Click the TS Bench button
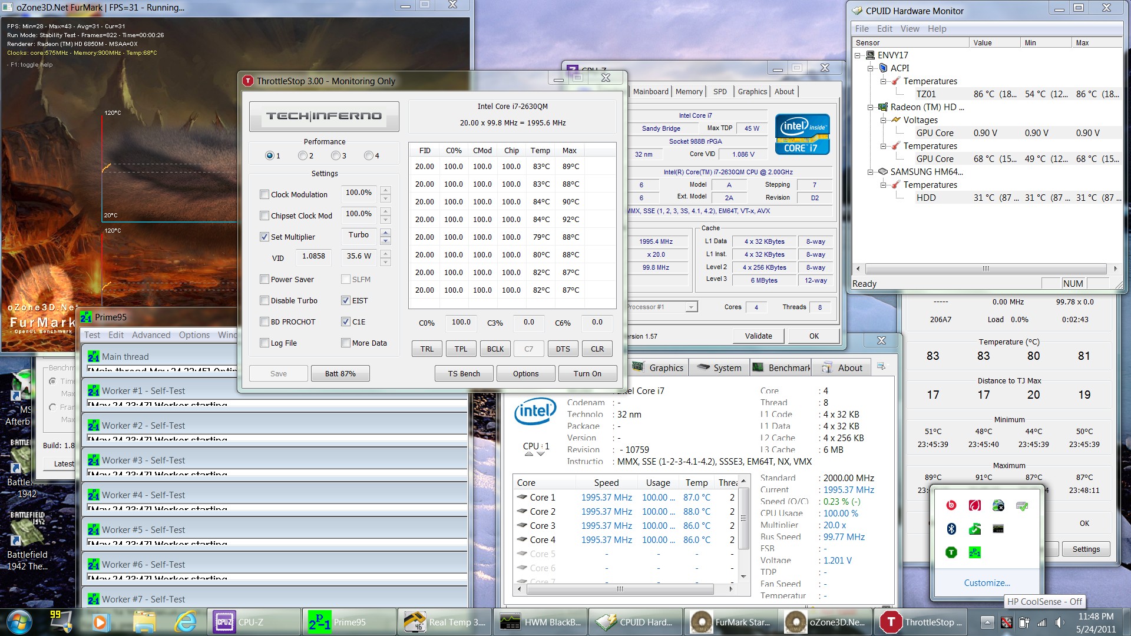Viewport: 1131px width, 636px height. [x=464, y=373]
